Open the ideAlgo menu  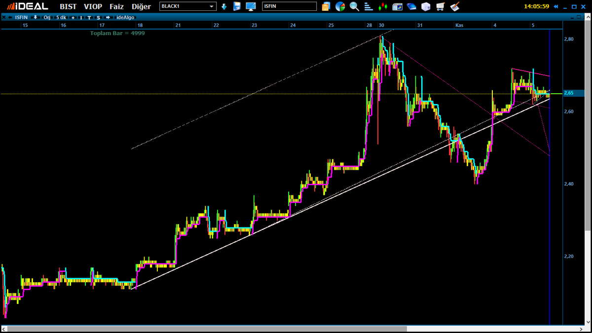tap(125, 17)
